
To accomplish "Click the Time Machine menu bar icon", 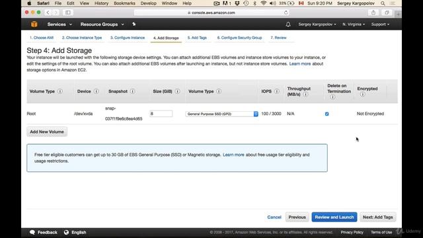I will [246, 3].
